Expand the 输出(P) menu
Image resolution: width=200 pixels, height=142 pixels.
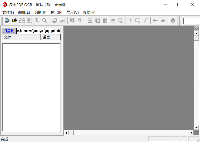(x=56, y=12)
